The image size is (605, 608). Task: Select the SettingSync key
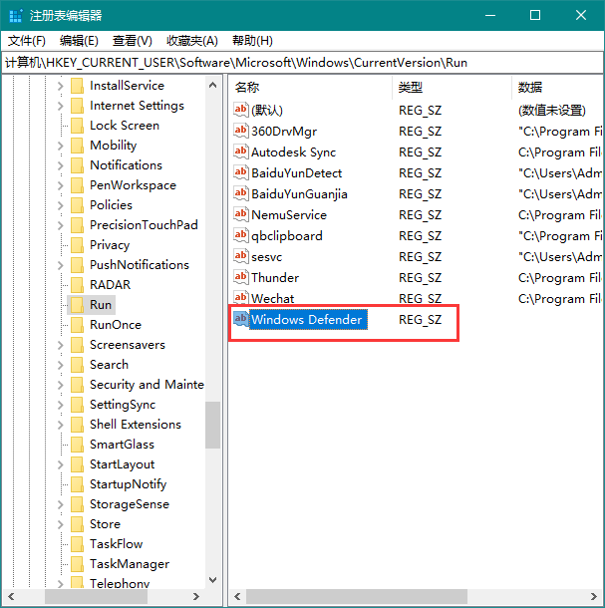point(123,405)
